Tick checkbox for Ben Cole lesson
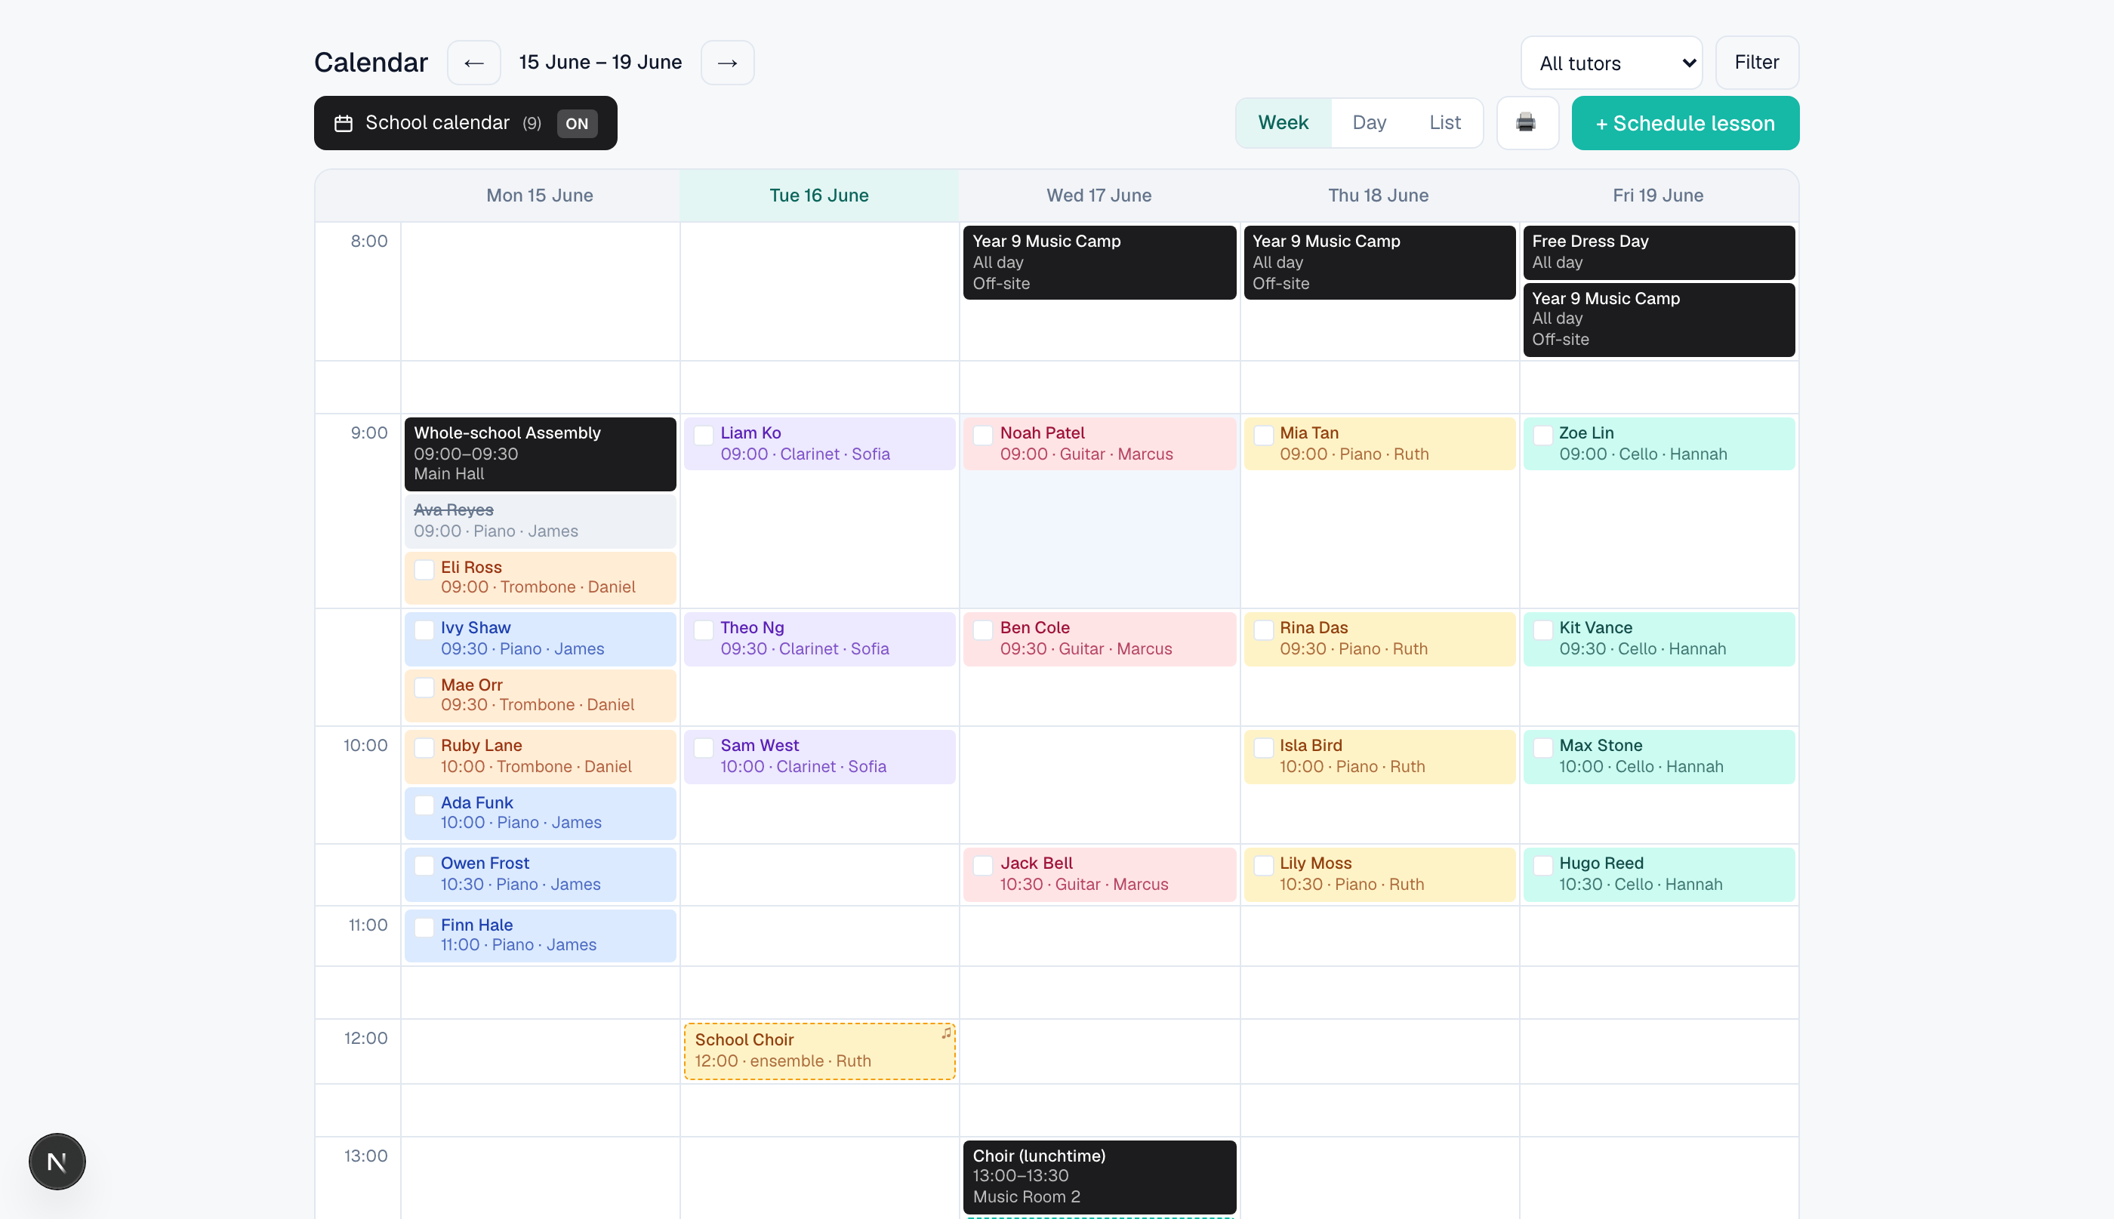 [983, 630]
